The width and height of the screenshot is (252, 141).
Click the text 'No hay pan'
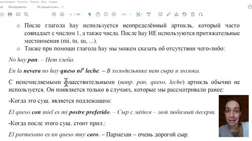coord(23,60)
